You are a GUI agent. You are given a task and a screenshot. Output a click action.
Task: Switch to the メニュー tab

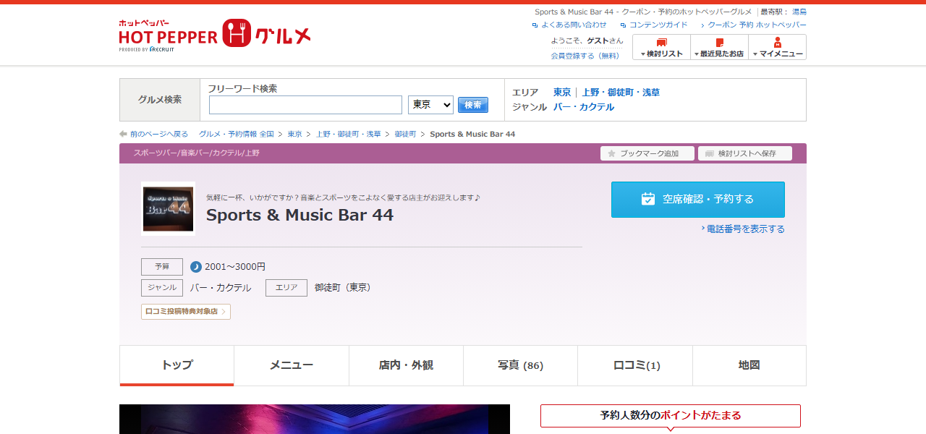point(292,366)
